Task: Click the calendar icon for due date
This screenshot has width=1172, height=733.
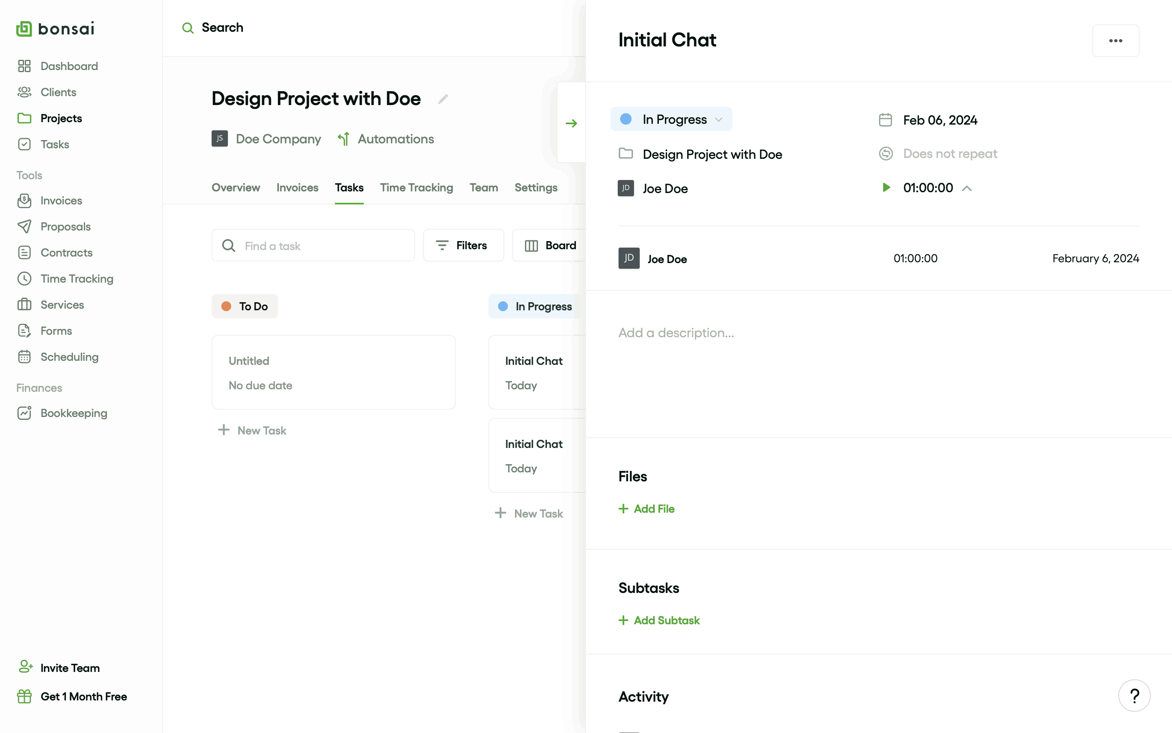Action: click(885, 120)
